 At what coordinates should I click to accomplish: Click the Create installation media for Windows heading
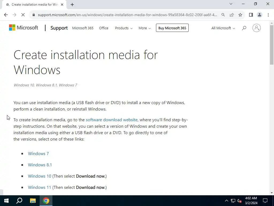86,62
